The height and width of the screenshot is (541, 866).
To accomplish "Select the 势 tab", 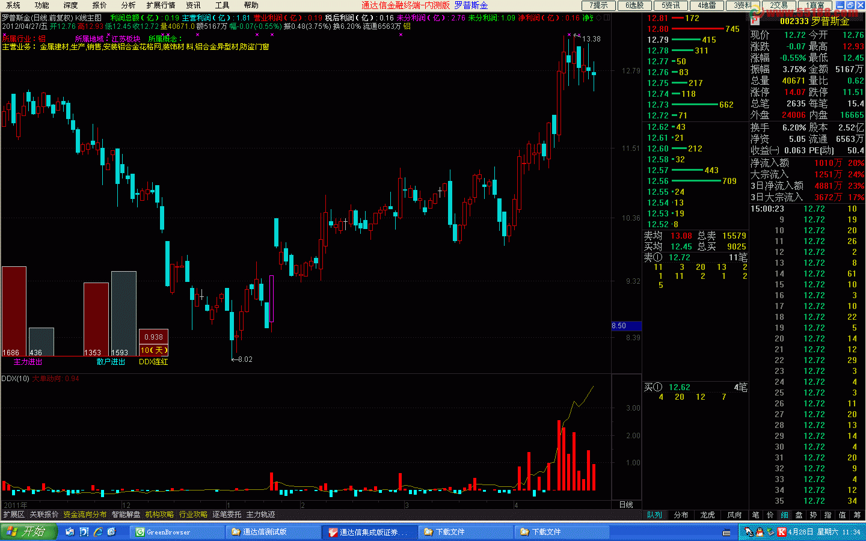I will [814, 515].
